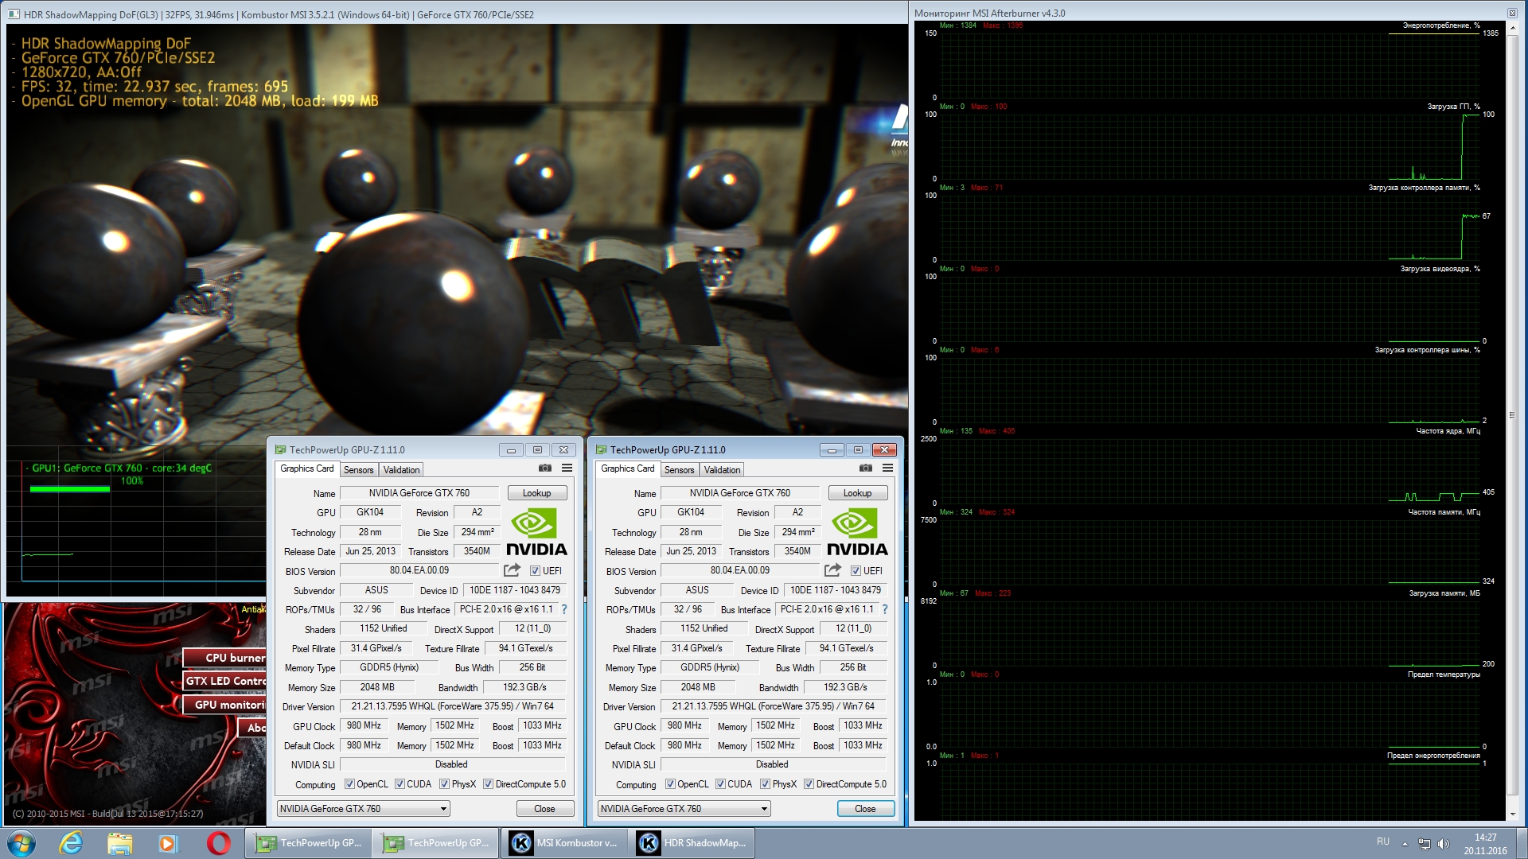
Task: Launch Opera browser from the taskbar
Action: 218,843
